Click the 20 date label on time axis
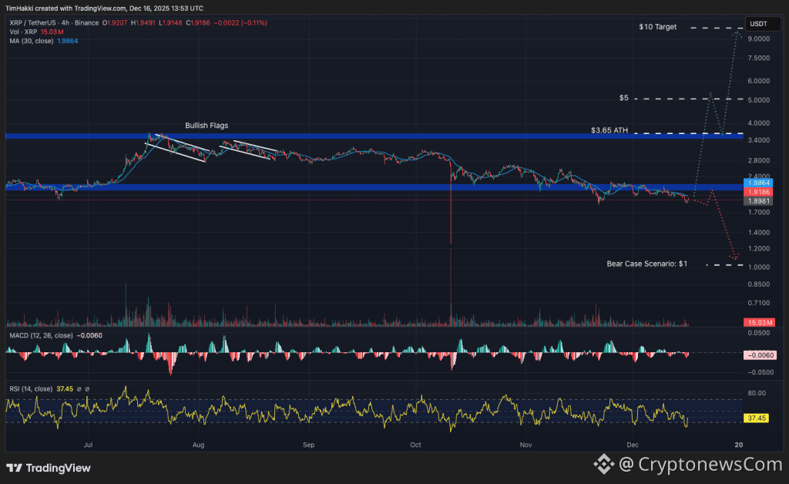Image resolution: width=789 pixels, height=484 pixels. pyautogui.click(x=739, y=445)
